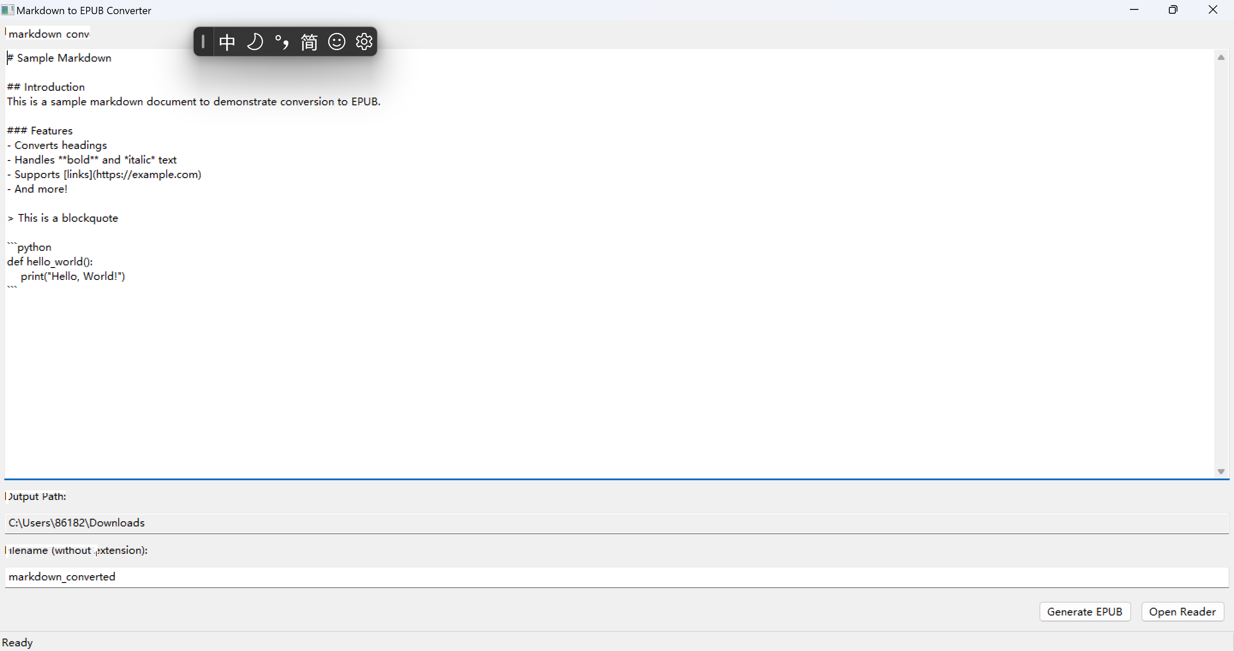This screenshot has width=1234, height=651.
Task: Toggle Chinese punctuation mode in IME bar
Action: click(282, 42)
